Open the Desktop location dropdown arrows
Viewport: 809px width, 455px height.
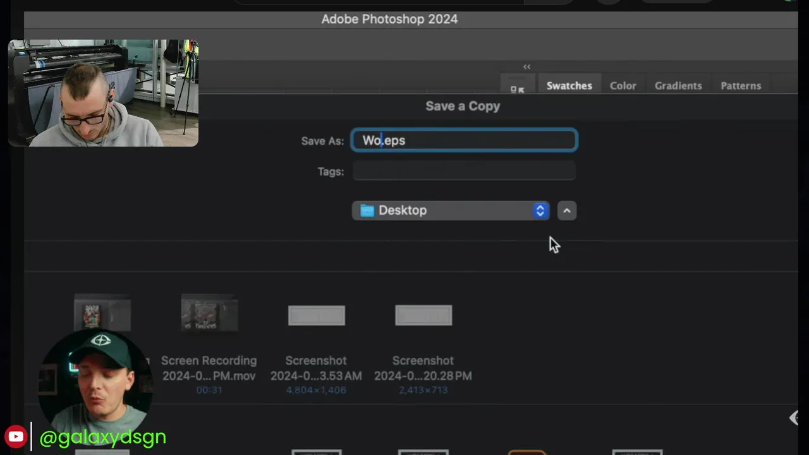tap(540, 210)
